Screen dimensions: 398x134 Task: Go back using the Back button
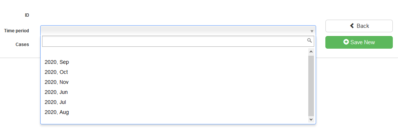pyautogui.click(x=359, y=26)
